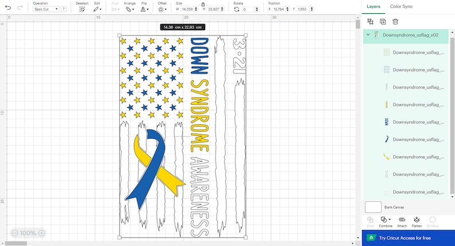Click the Slice button
The width and height of the screenshot is (455, 246).
370,222
